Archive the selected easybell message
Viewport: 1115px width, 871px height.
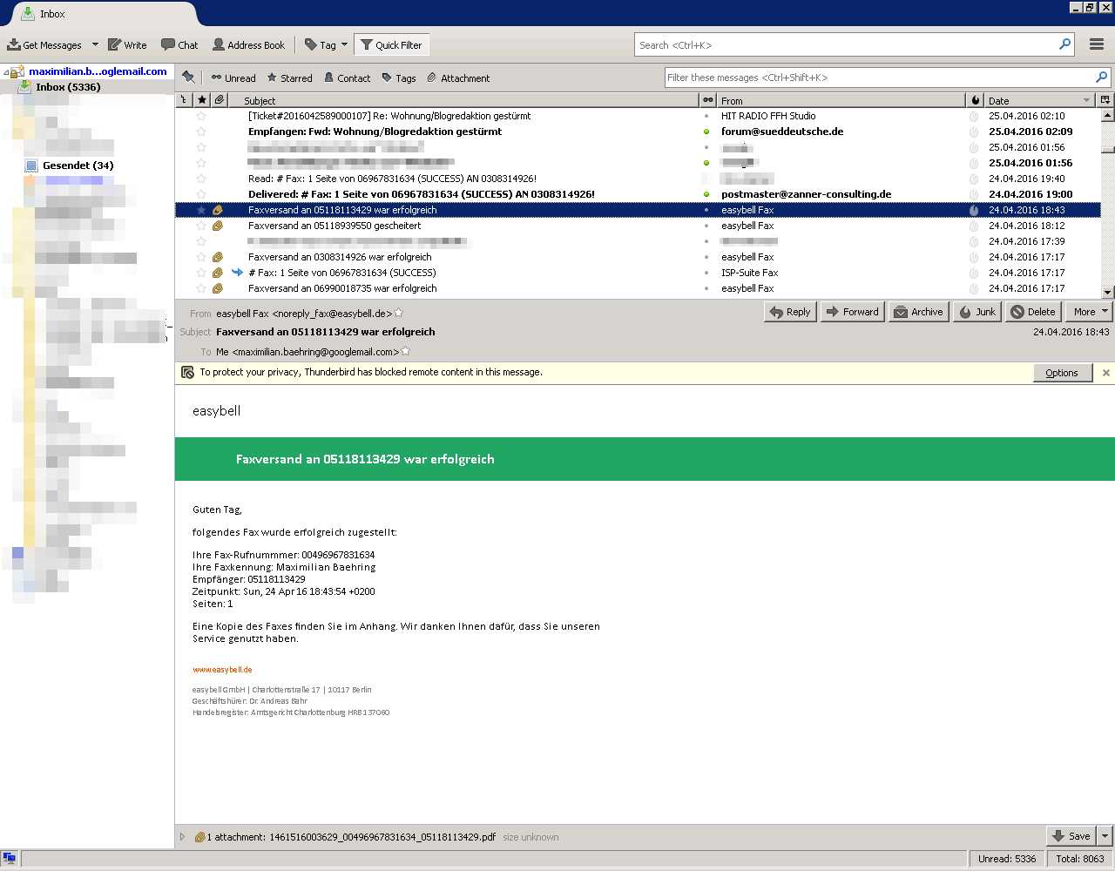tap(918, 312)
